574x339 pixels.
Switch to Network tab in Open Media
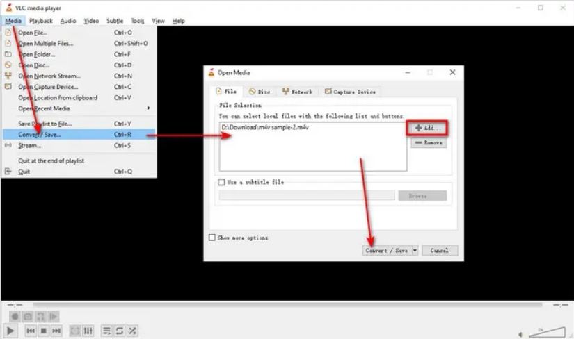[297, 92]
